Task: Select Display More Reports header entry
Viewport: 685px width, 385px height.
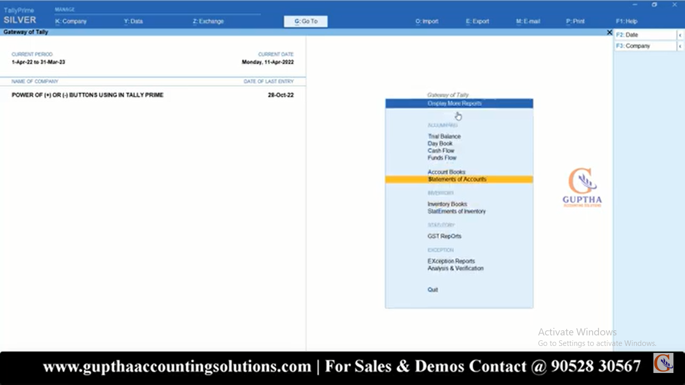Action: pos(459,103)
